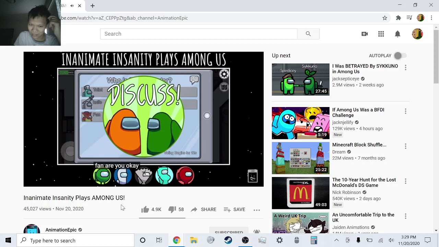
Task: Open the title "An Uncomfortable Trip to the UK"
Action: pos(363,217)
